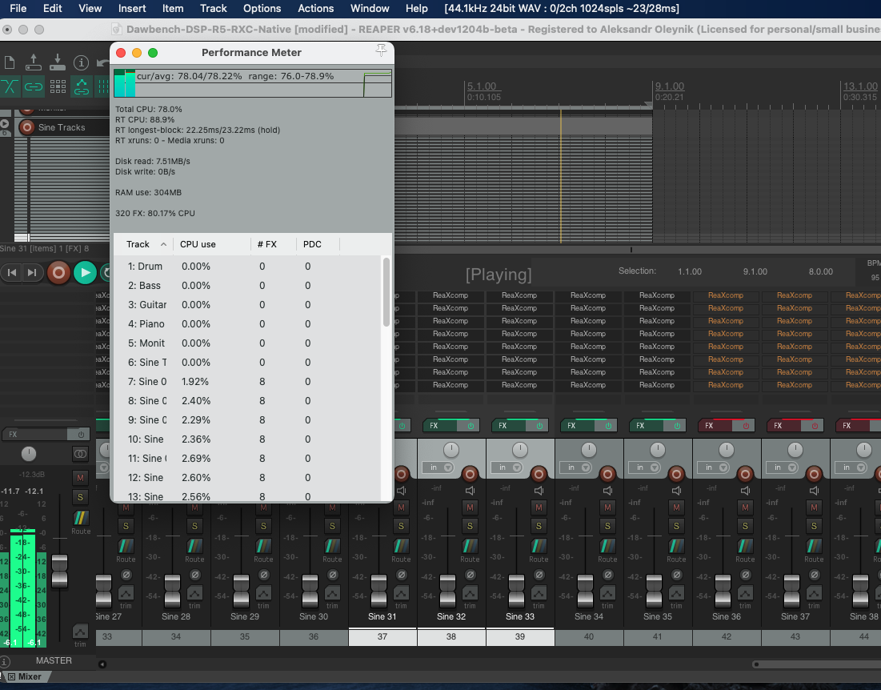Click the New Project toolbar icon

coord(10,62)
